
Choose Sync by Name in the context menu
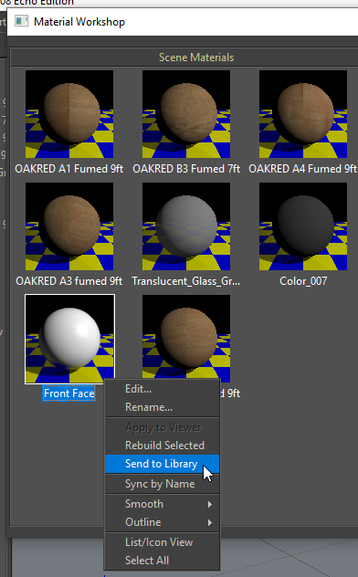click(163, 484)
